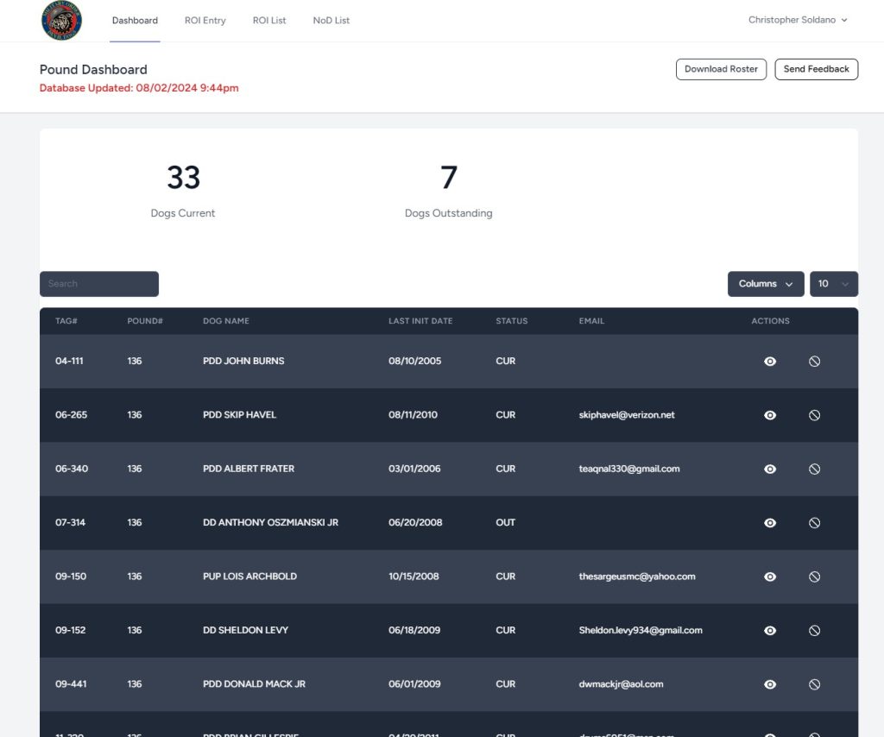Screen dimensions: 884x737
Task: Click the block icon for PUP LOIS ARCHBOLD
Action: click(x=814, y=576)
